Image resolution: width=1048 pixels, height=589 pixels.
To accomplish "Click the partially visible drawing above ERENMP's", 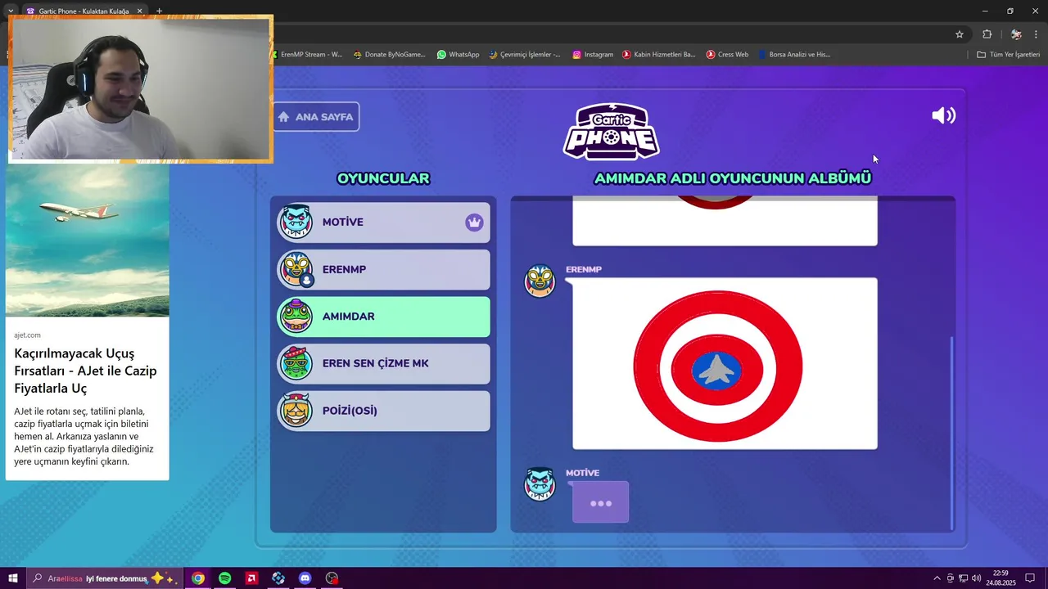I will click(x=725, y=221).
